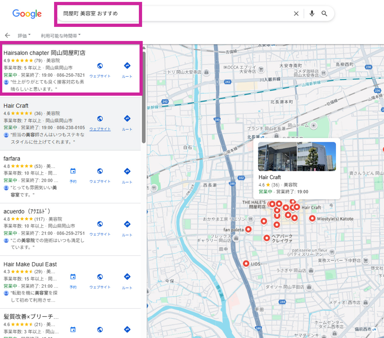Image resolution: width=384 pixels, height=338 pixels.
Task: Get route to farfara
Action: [127, 171]
